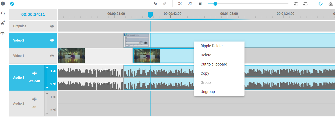The image size is (335, 117).
Task: Click the info icon at top left
Action: click(x=3, y=4)
